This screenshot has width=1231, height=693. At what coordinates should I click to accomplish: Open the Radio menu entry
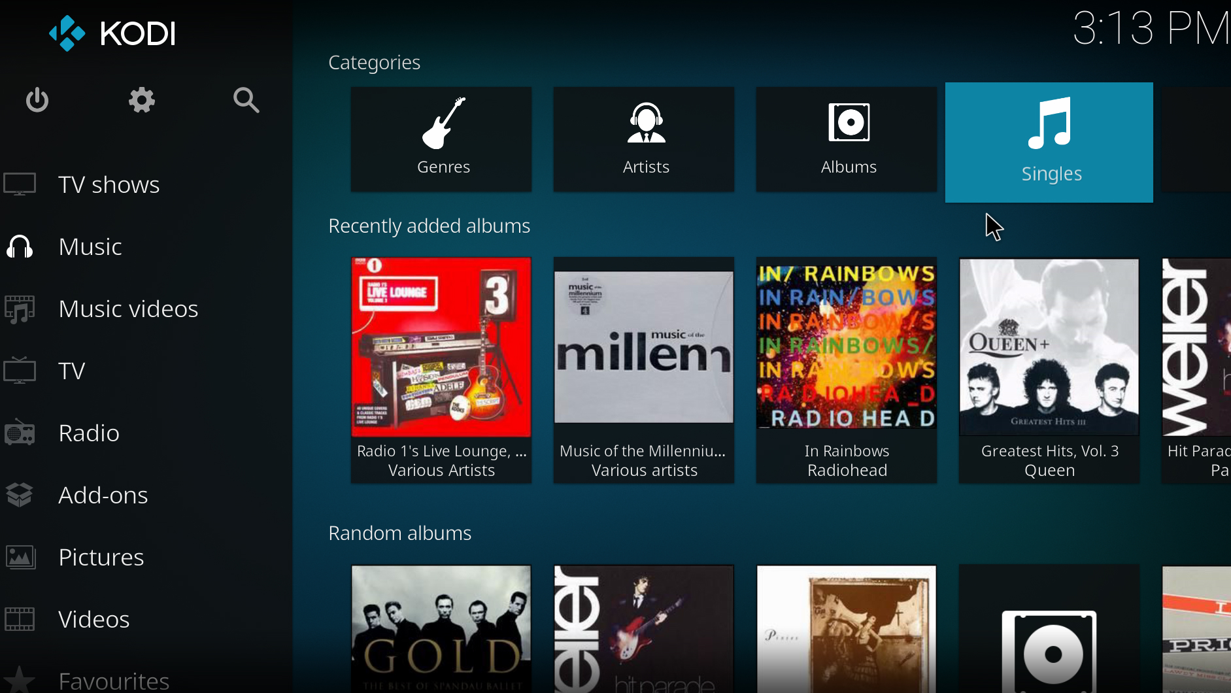89,433
